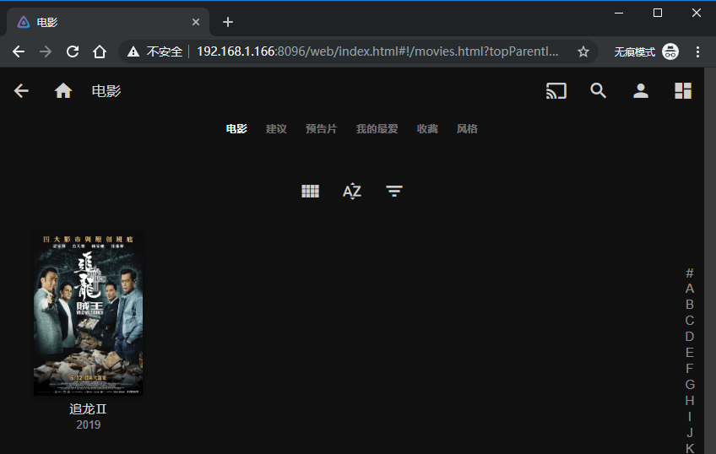Switch to the 建议 tab

click(276, 129)
